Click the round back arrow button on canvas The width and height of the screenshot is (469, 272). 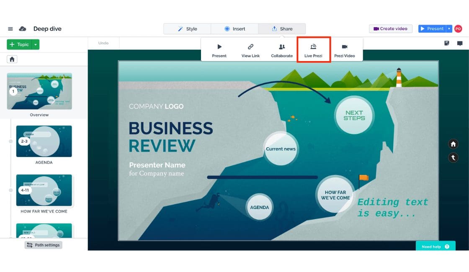tap(453, 158)
